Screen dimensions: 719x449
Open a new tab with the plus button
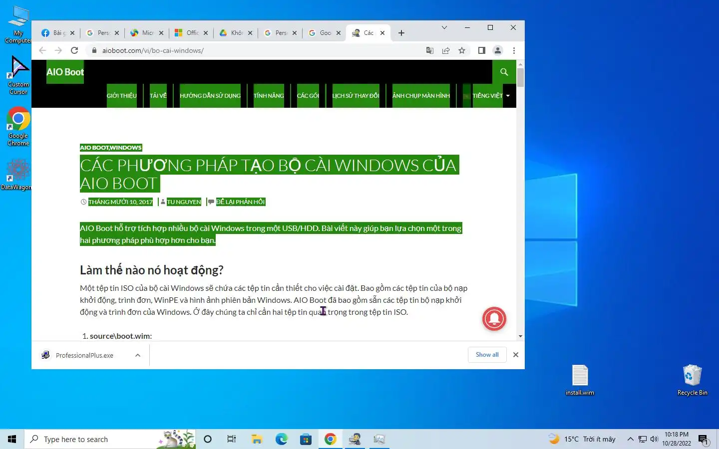401,33
